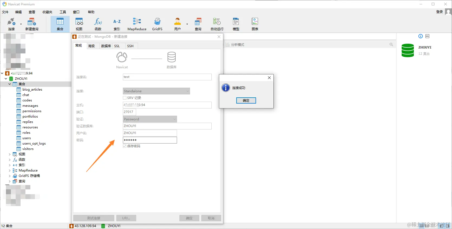Toggle the Save Password (保存密码) checkbox
The width and height of the screenshot is (452, 229).
125,146
